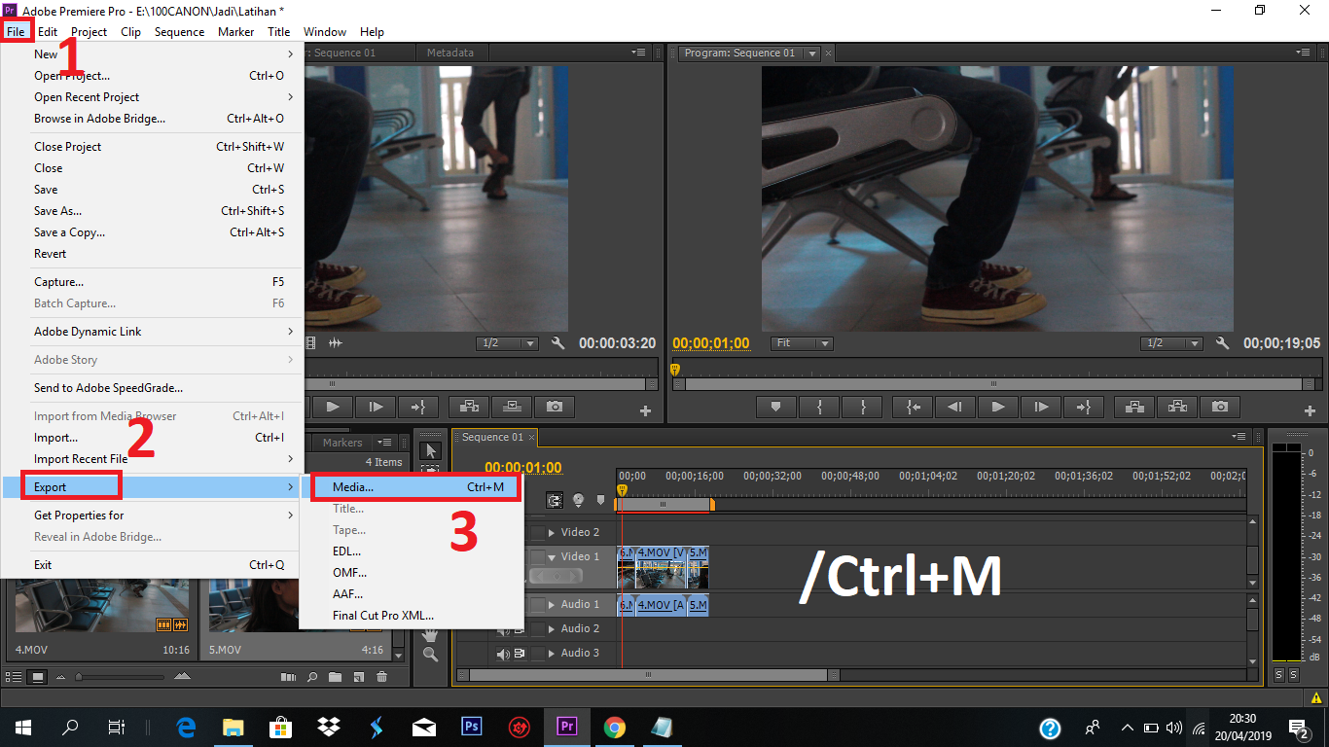
Task: Select the Selection arrow tool
Action: click(x=431, y=451)
